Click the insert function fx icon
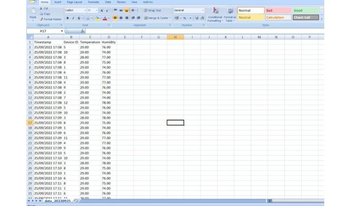 (x=82, y=31)
